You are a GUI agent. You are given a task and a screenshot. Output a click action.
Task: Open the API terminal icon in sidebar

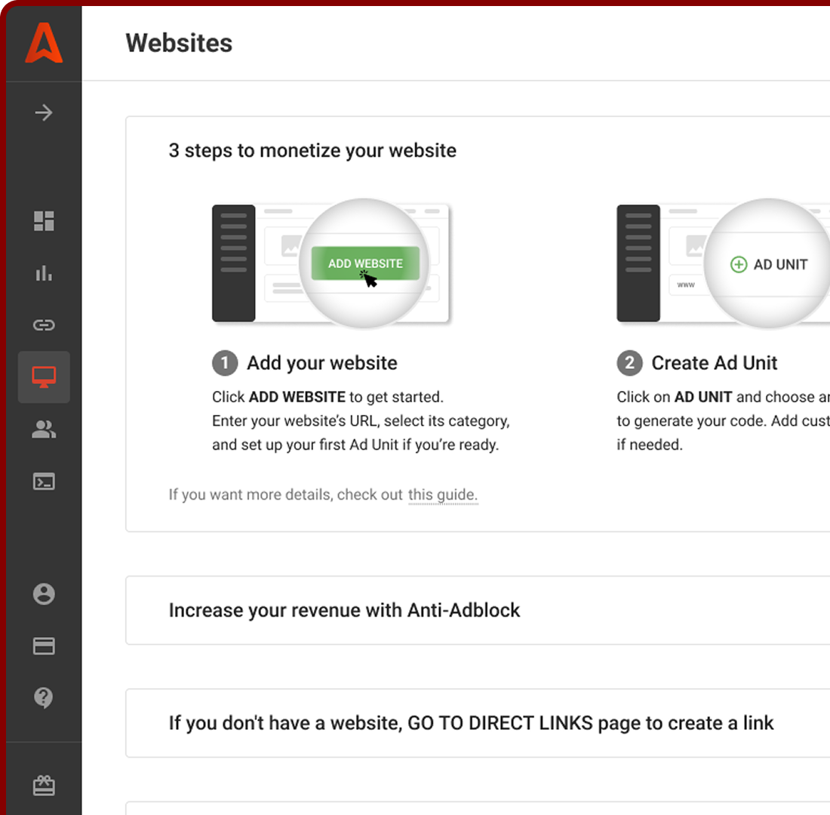coord(44,481)
